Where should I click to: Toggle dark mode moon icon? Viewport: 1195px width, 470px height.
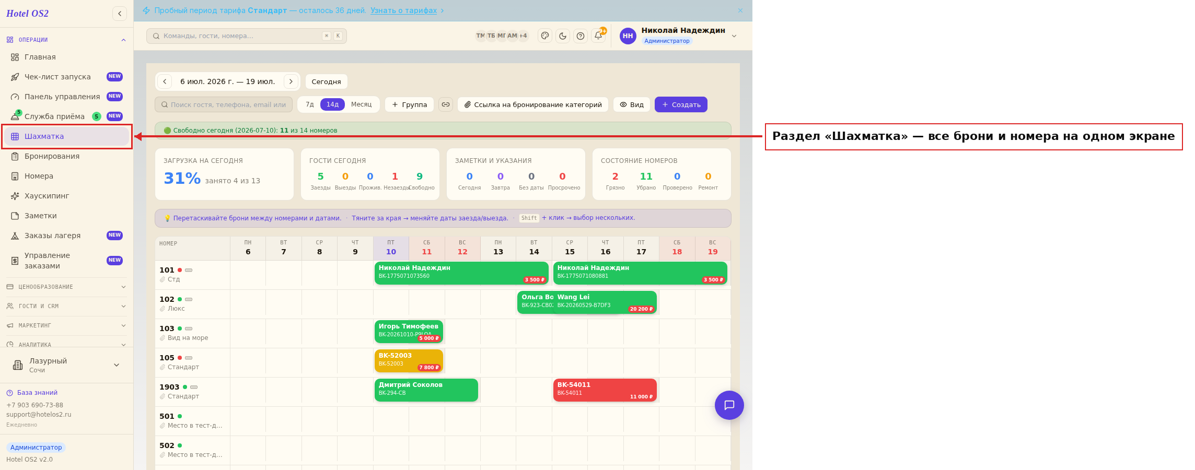[563, 36]
